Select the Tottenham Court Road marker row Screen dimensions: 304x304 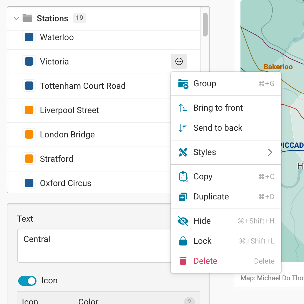[83, 86]
